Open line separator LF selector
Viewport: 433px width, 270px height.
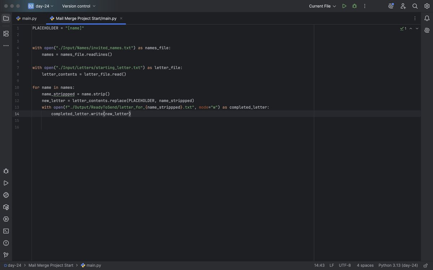point(332,265)
